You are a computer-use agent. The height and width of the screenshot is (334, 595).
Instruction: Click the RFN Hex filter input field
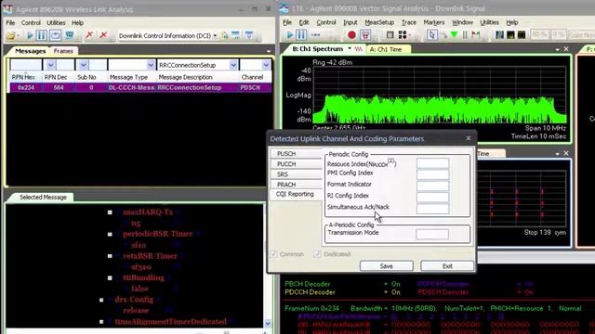26,65
